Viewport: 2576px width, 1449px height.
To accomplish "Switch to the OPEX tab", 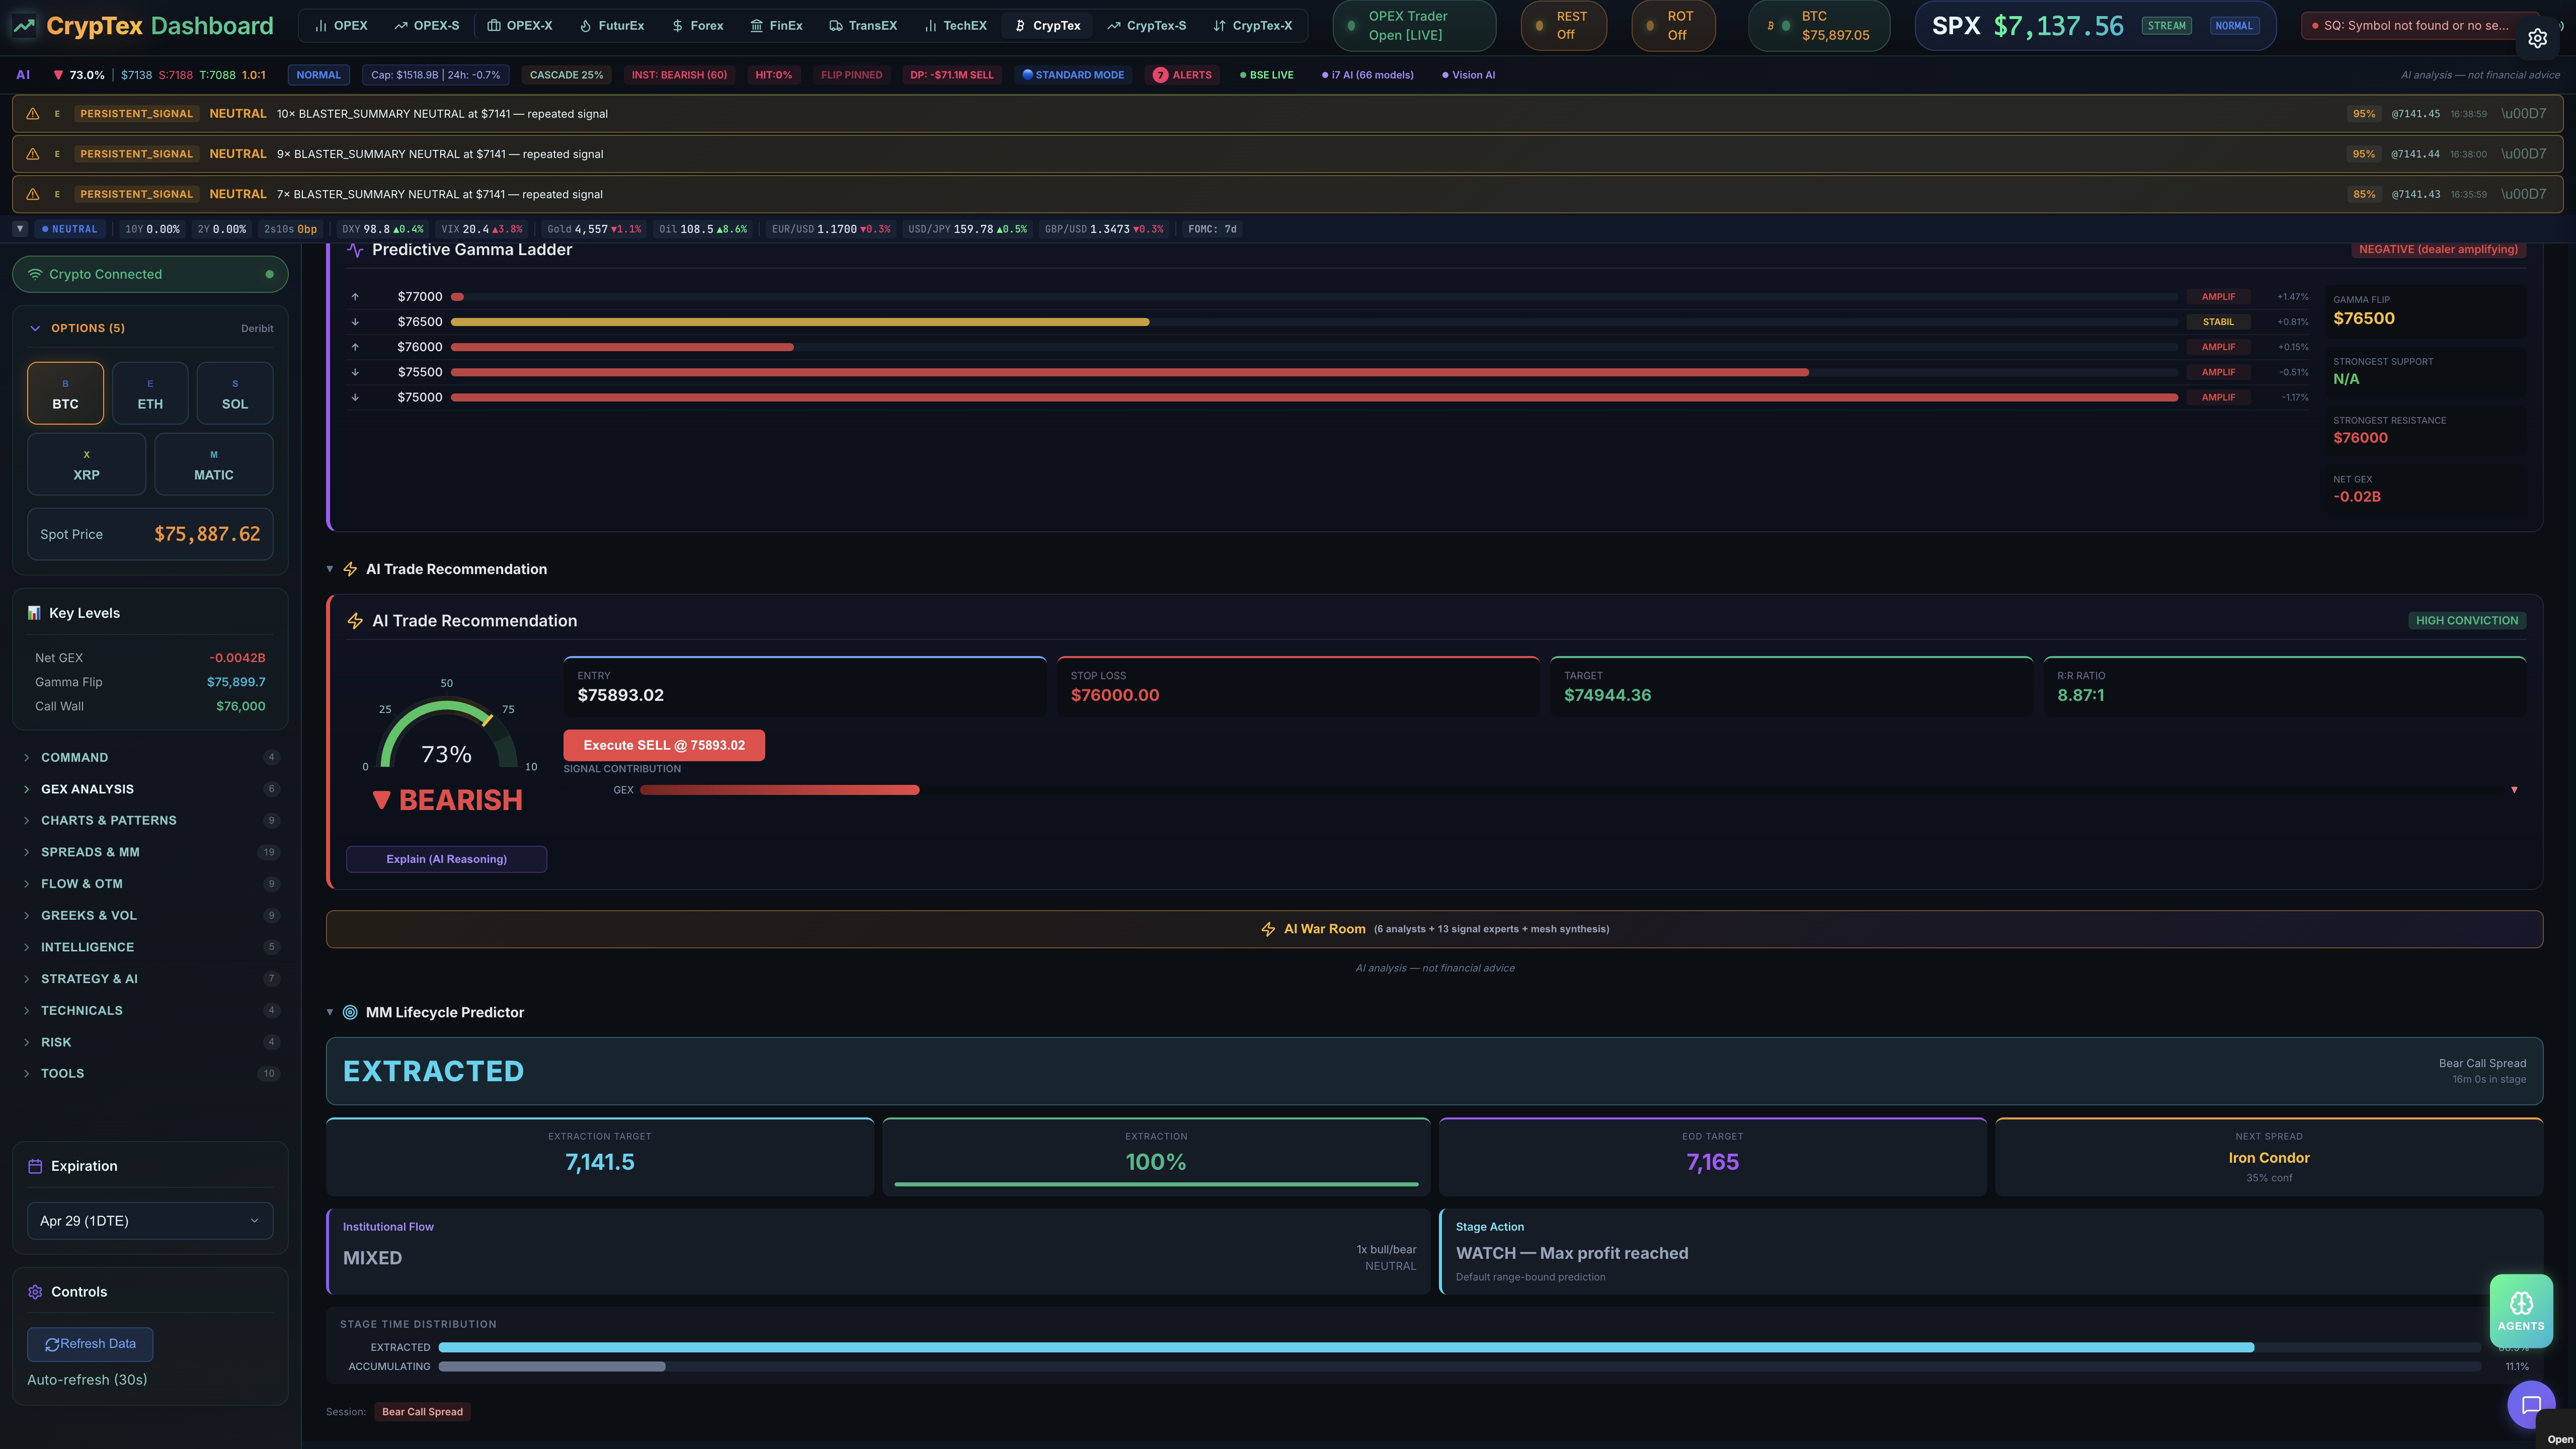I will click(x=341, y=26).
